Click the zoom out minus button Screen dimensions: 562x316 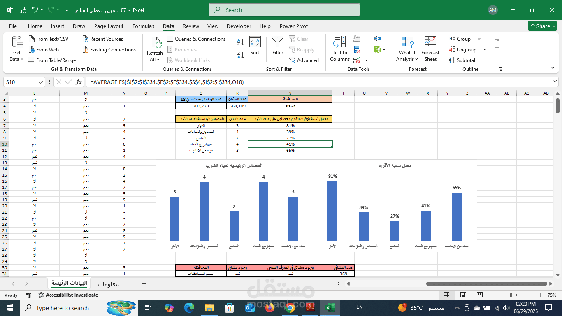[491, 295]
